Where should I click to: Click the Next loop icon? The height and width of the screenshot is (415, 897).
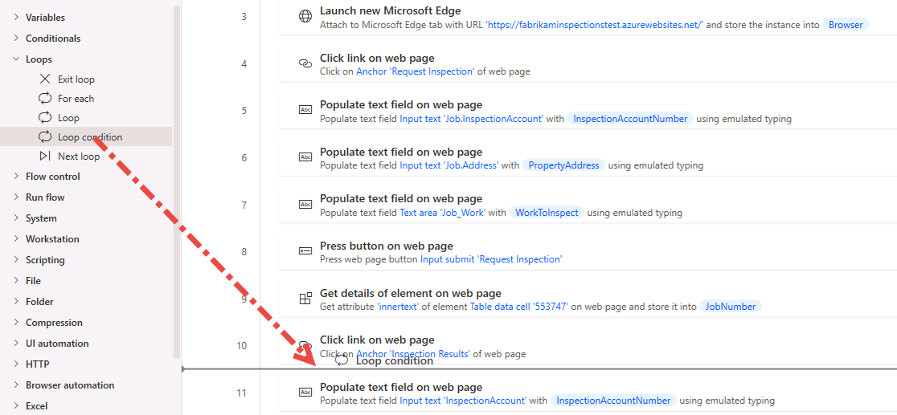pyautogui.click(x=45, y=157)
